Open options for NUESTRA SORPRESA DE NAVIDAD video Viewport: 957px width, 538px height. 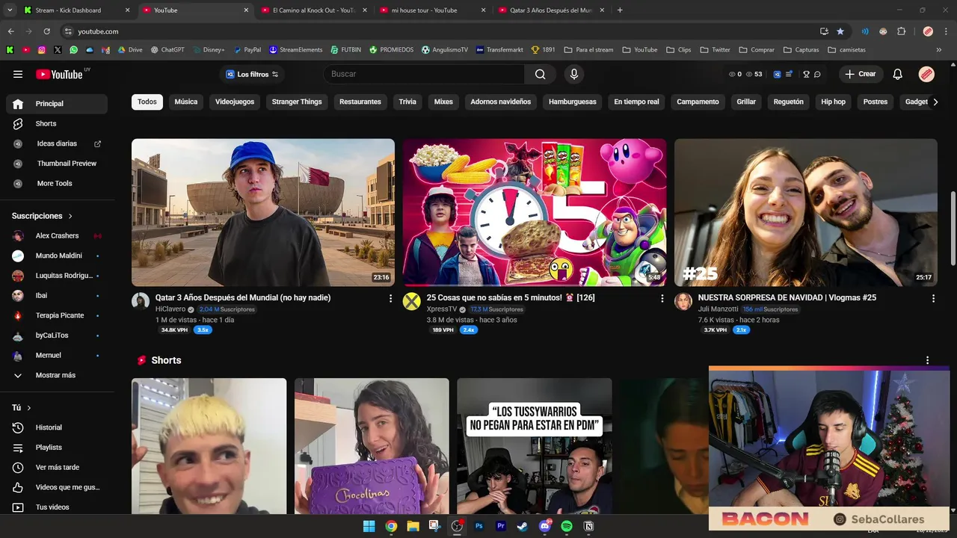pyautogui.click(x=933, y=298)
